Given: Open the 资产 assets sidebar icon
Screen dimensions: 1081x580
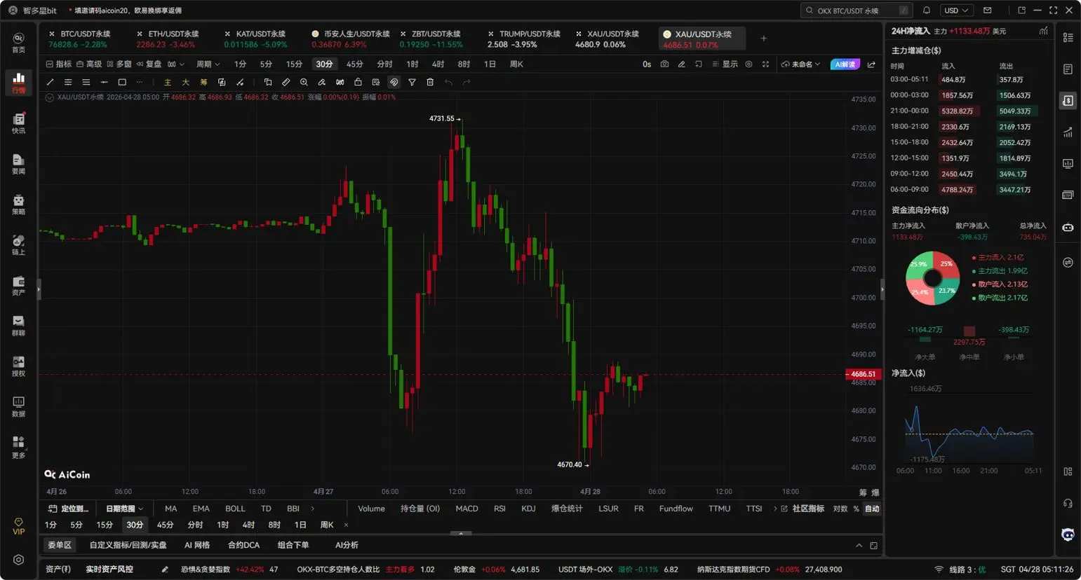Looking at the screenshot, I should coord(19,285).
